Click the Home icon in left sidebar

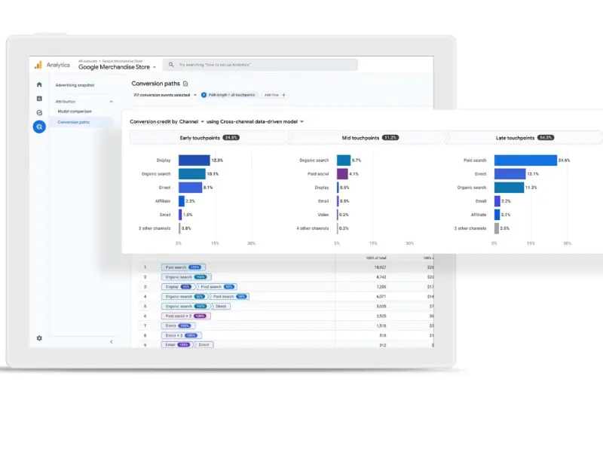click(x=39, y=84)
